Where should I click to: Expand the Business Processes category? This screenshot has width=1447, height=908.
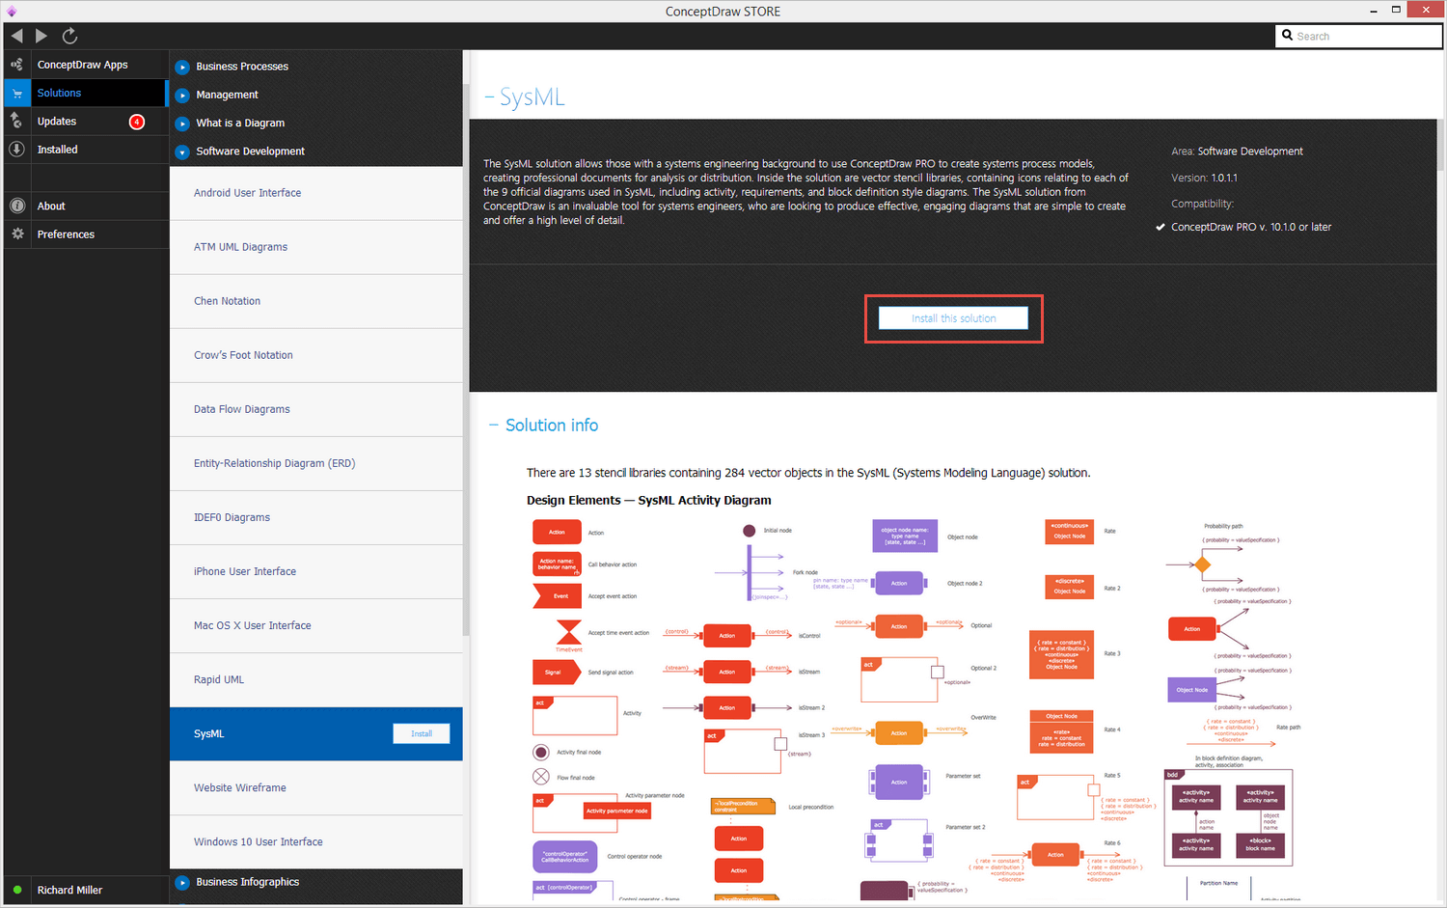[x=182, y=67]
